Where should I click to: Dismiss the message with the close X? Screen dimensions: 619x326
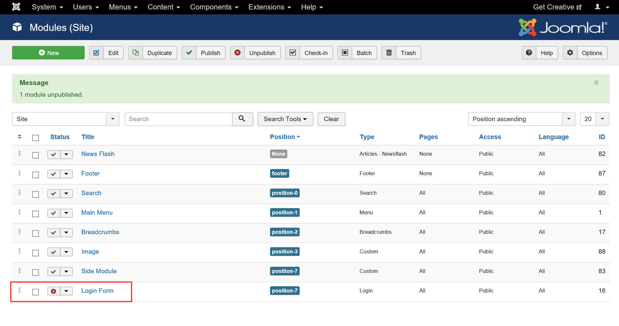(x=596, y=83)
